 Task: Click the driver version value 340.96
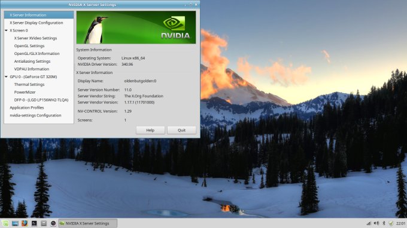tap(127, 64)
